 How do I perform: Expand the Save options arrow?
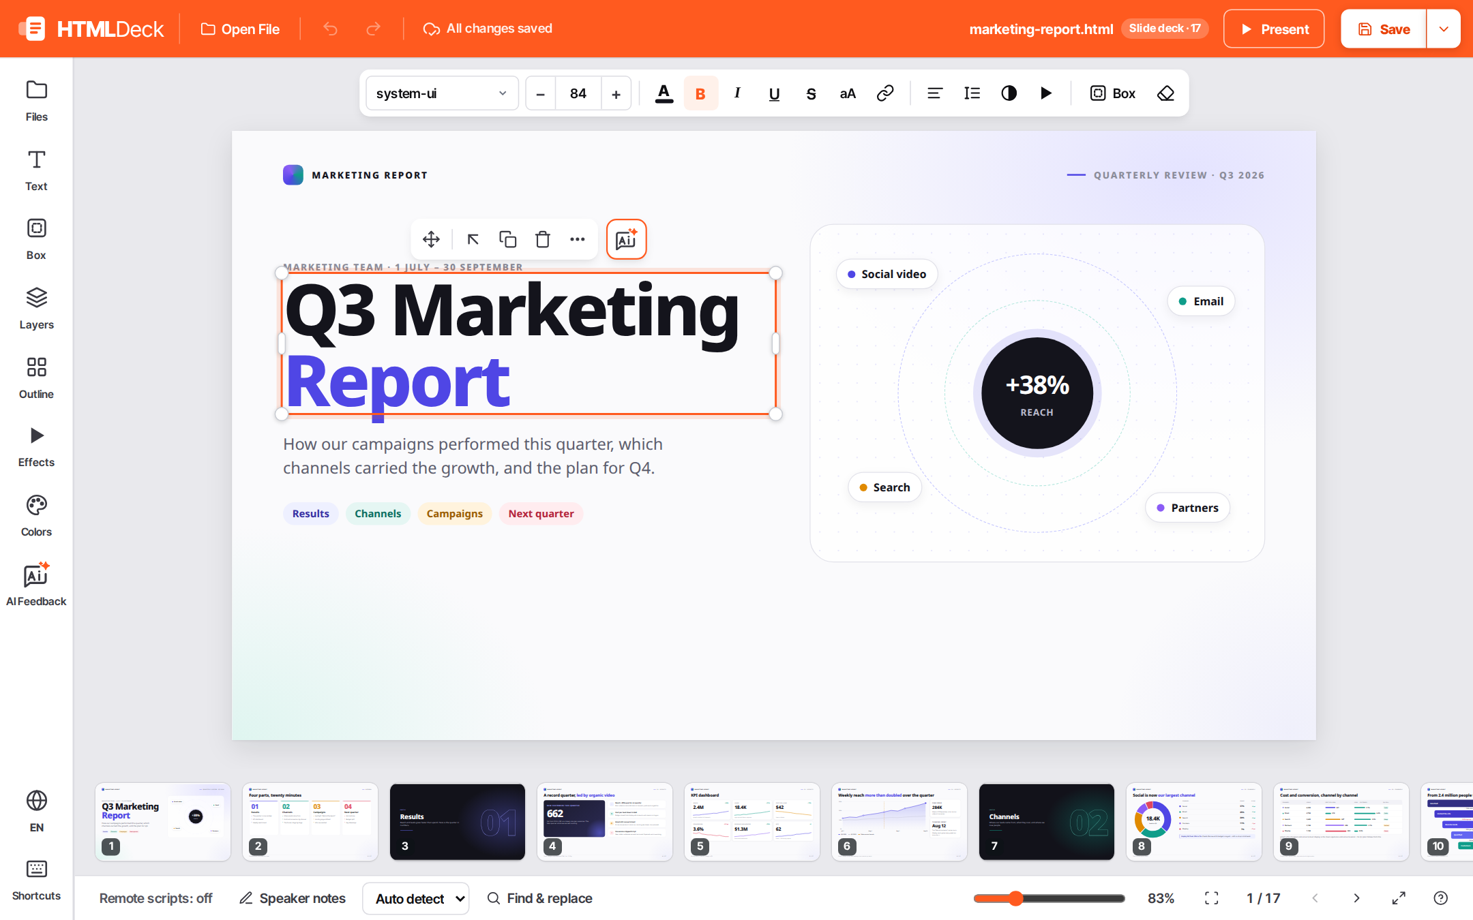[x=1444, y=29]
